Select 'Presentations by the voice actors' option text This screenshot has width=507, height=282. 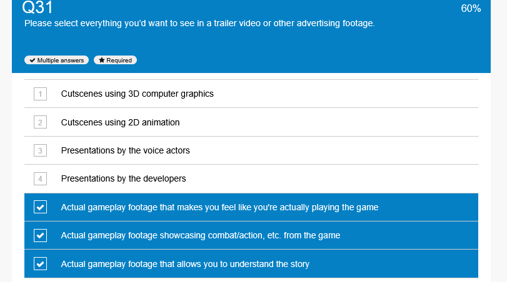pyautogui.click(x=125, y=151)
